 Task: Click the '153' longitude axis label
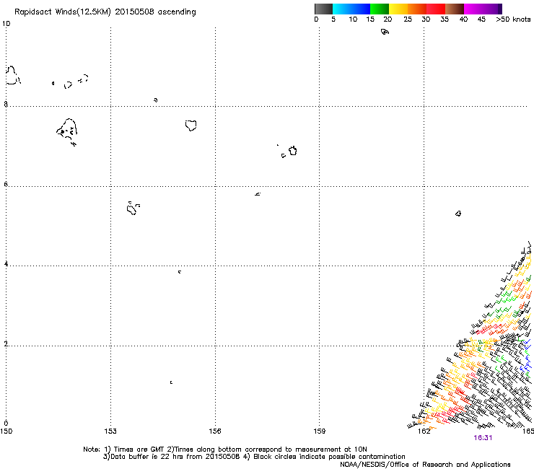110,431
